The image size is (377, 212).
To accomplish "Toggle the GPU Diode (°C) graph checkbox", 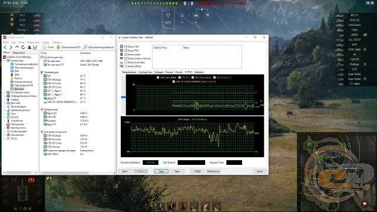I will pos(214,77).
